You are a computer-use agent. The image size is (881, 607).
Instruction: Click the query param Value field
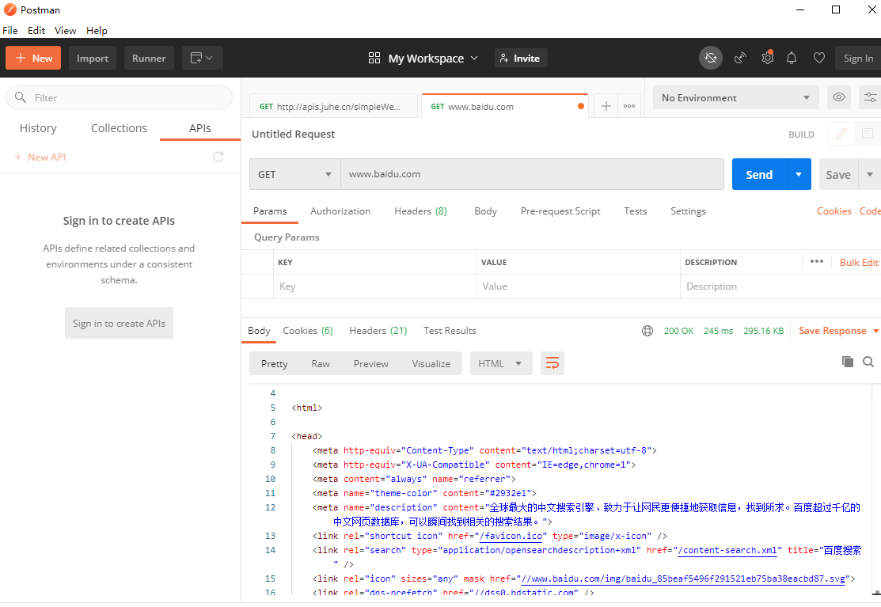point(579,286)
